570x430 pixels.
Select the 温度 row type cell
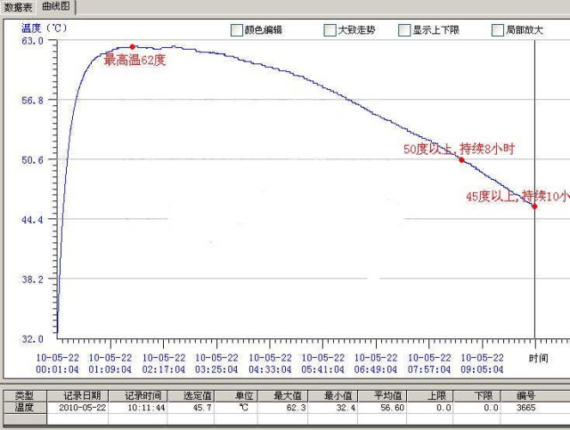pos(24,407)
